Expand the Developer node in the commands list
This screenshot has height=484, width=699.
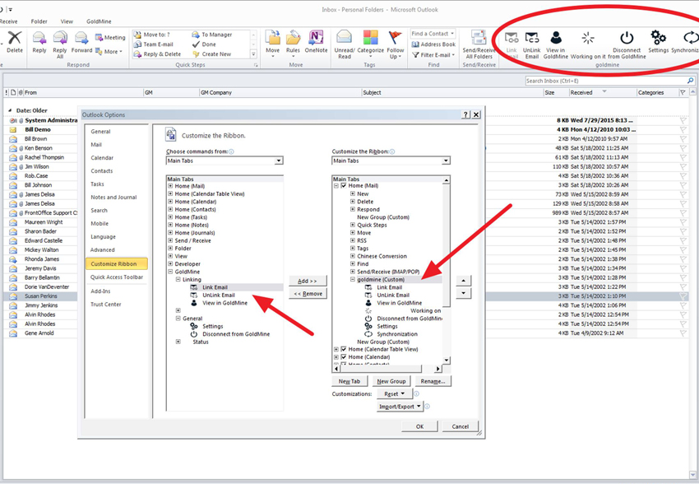tap(170, 264)
